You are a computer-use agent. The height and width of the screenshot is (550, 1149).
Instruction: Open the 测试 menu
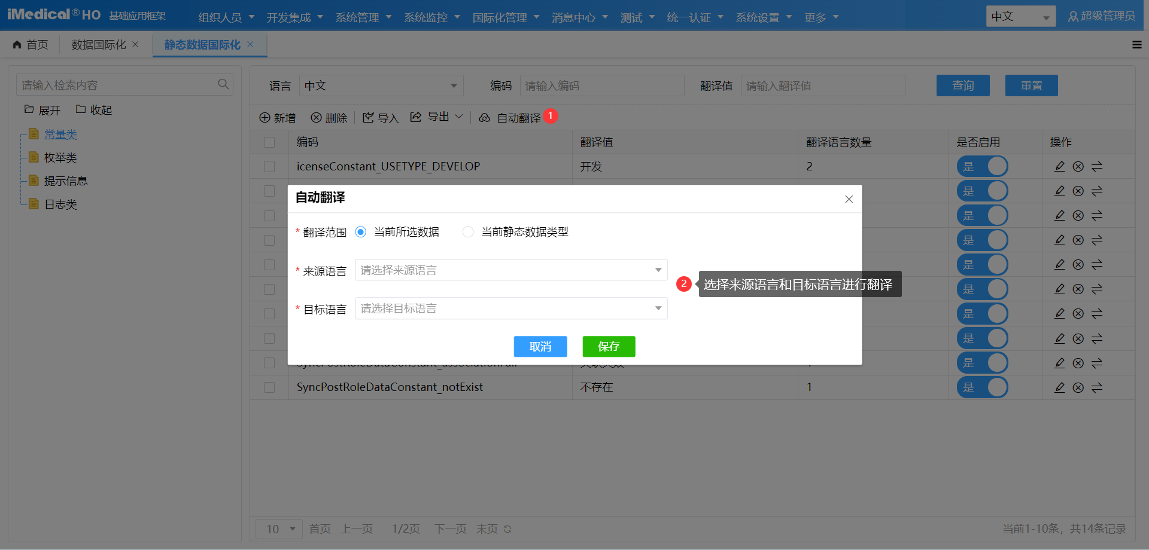(x=637, y=17)
